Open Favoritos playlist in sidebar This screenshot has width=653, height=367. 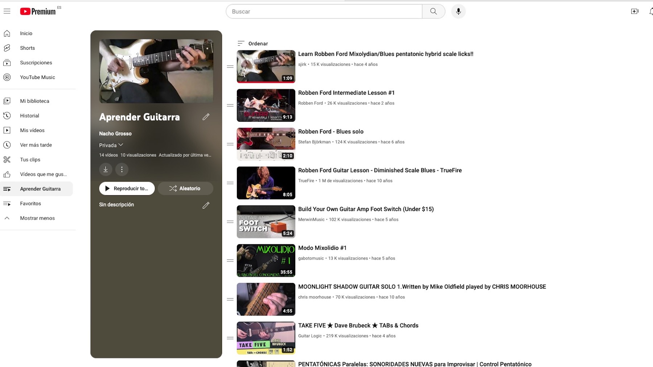click(x=36, y=204)
